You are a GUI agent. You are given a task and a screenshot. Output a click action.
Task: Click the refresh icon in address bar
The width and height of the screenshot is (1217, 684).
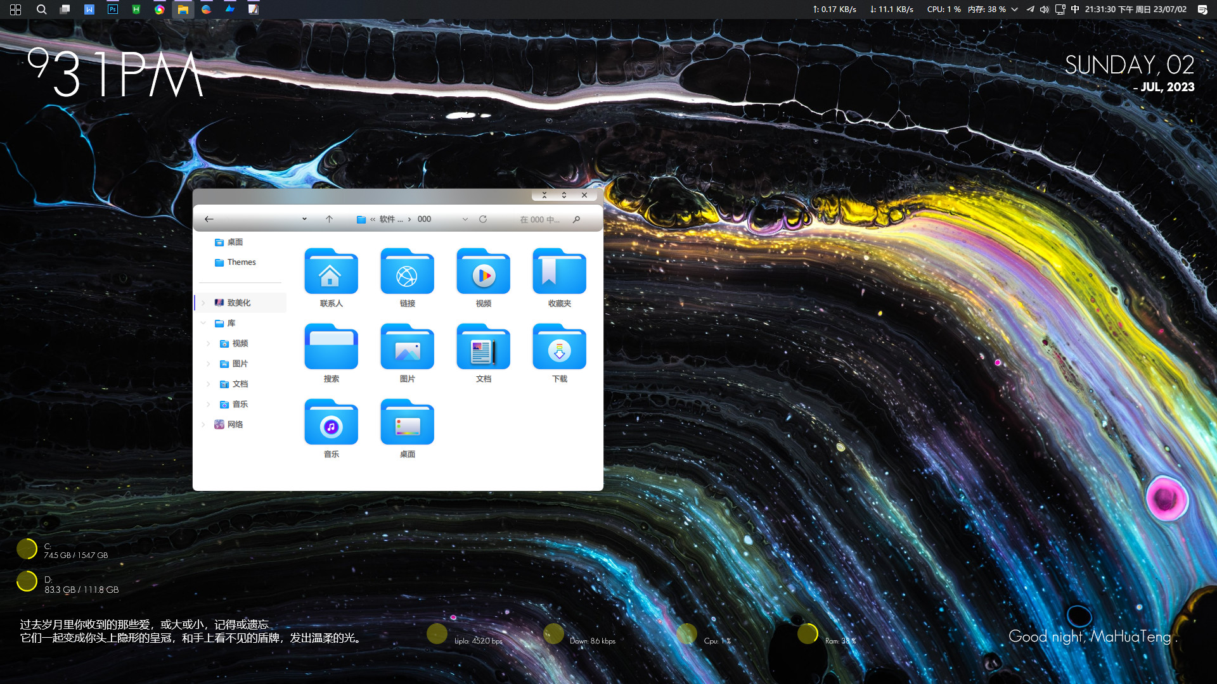(483, 219)
